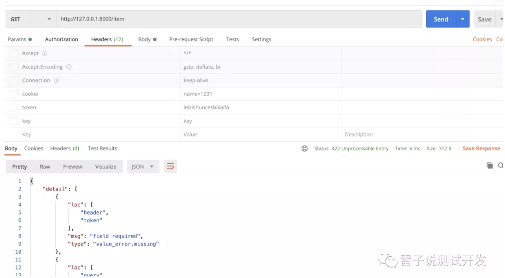Click the empty Key placeholder field
The width and height of the screenshot is (505, 278).
click(99, 135)
